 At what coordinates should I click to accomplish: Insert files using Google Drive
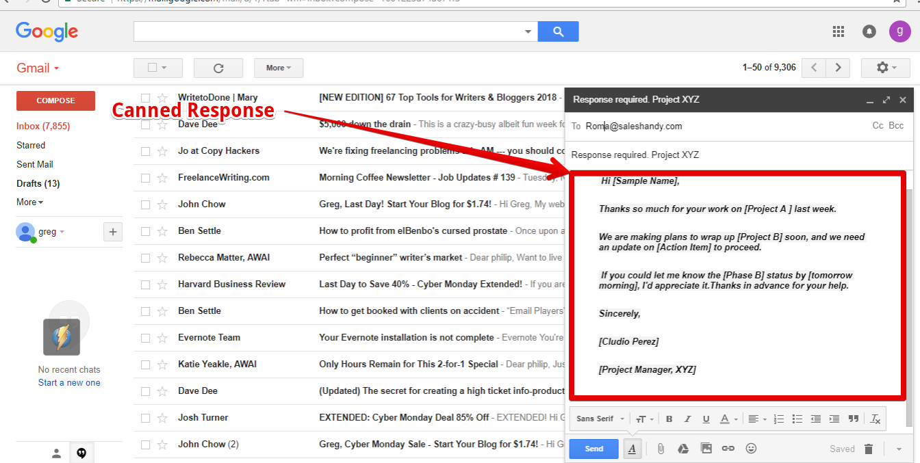pos(683,449)
